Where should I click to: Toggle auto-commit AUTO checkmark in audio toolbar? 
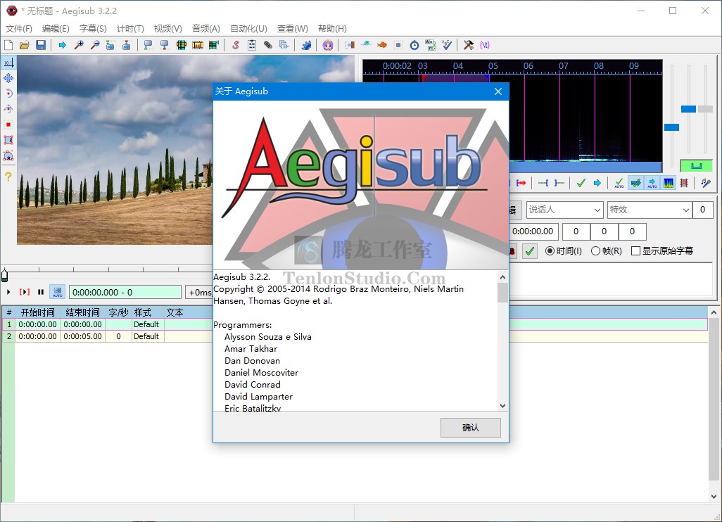click(619, 183)
